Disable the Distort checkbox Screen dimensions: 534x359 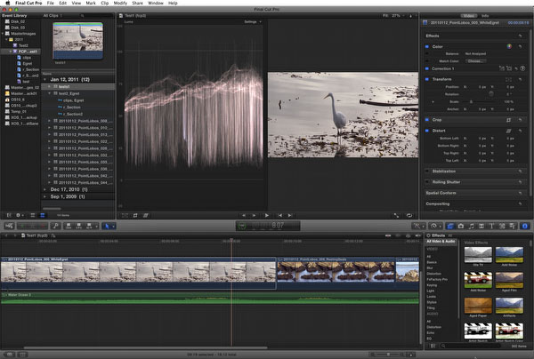click(426, 131)
